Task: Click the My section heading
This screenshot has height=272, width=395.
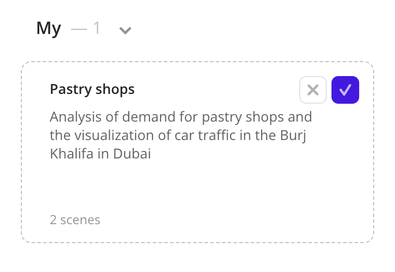Action: click(49, 28)
